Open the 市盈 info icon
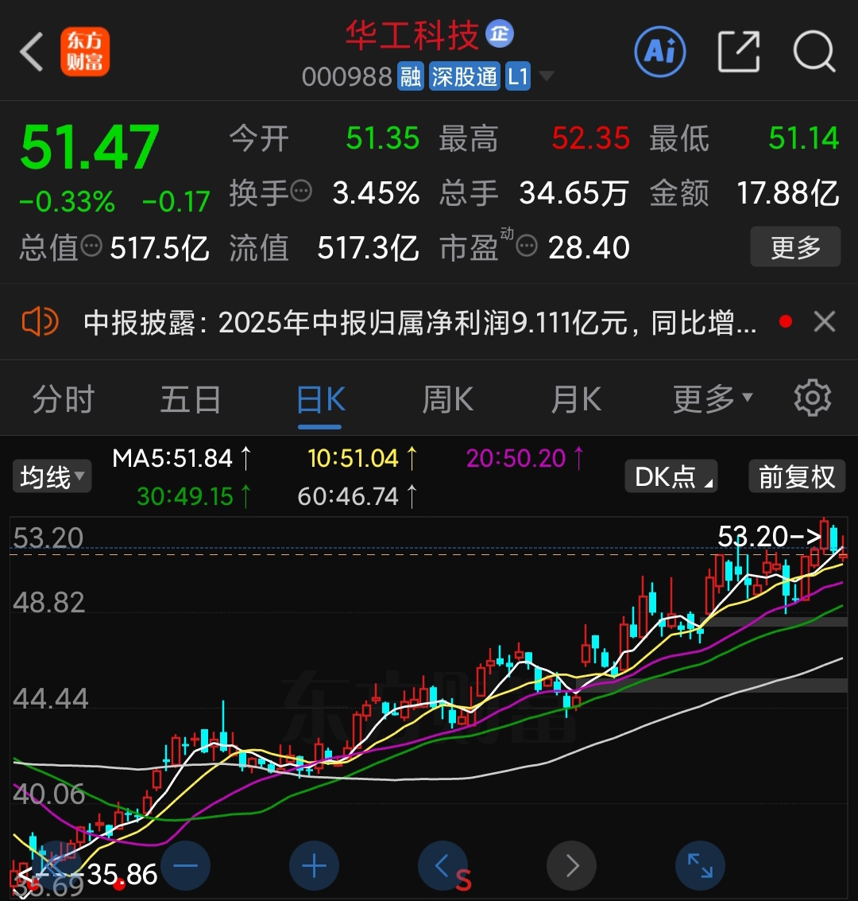Screen dimensions: 858x901 (x=527, y=247)
